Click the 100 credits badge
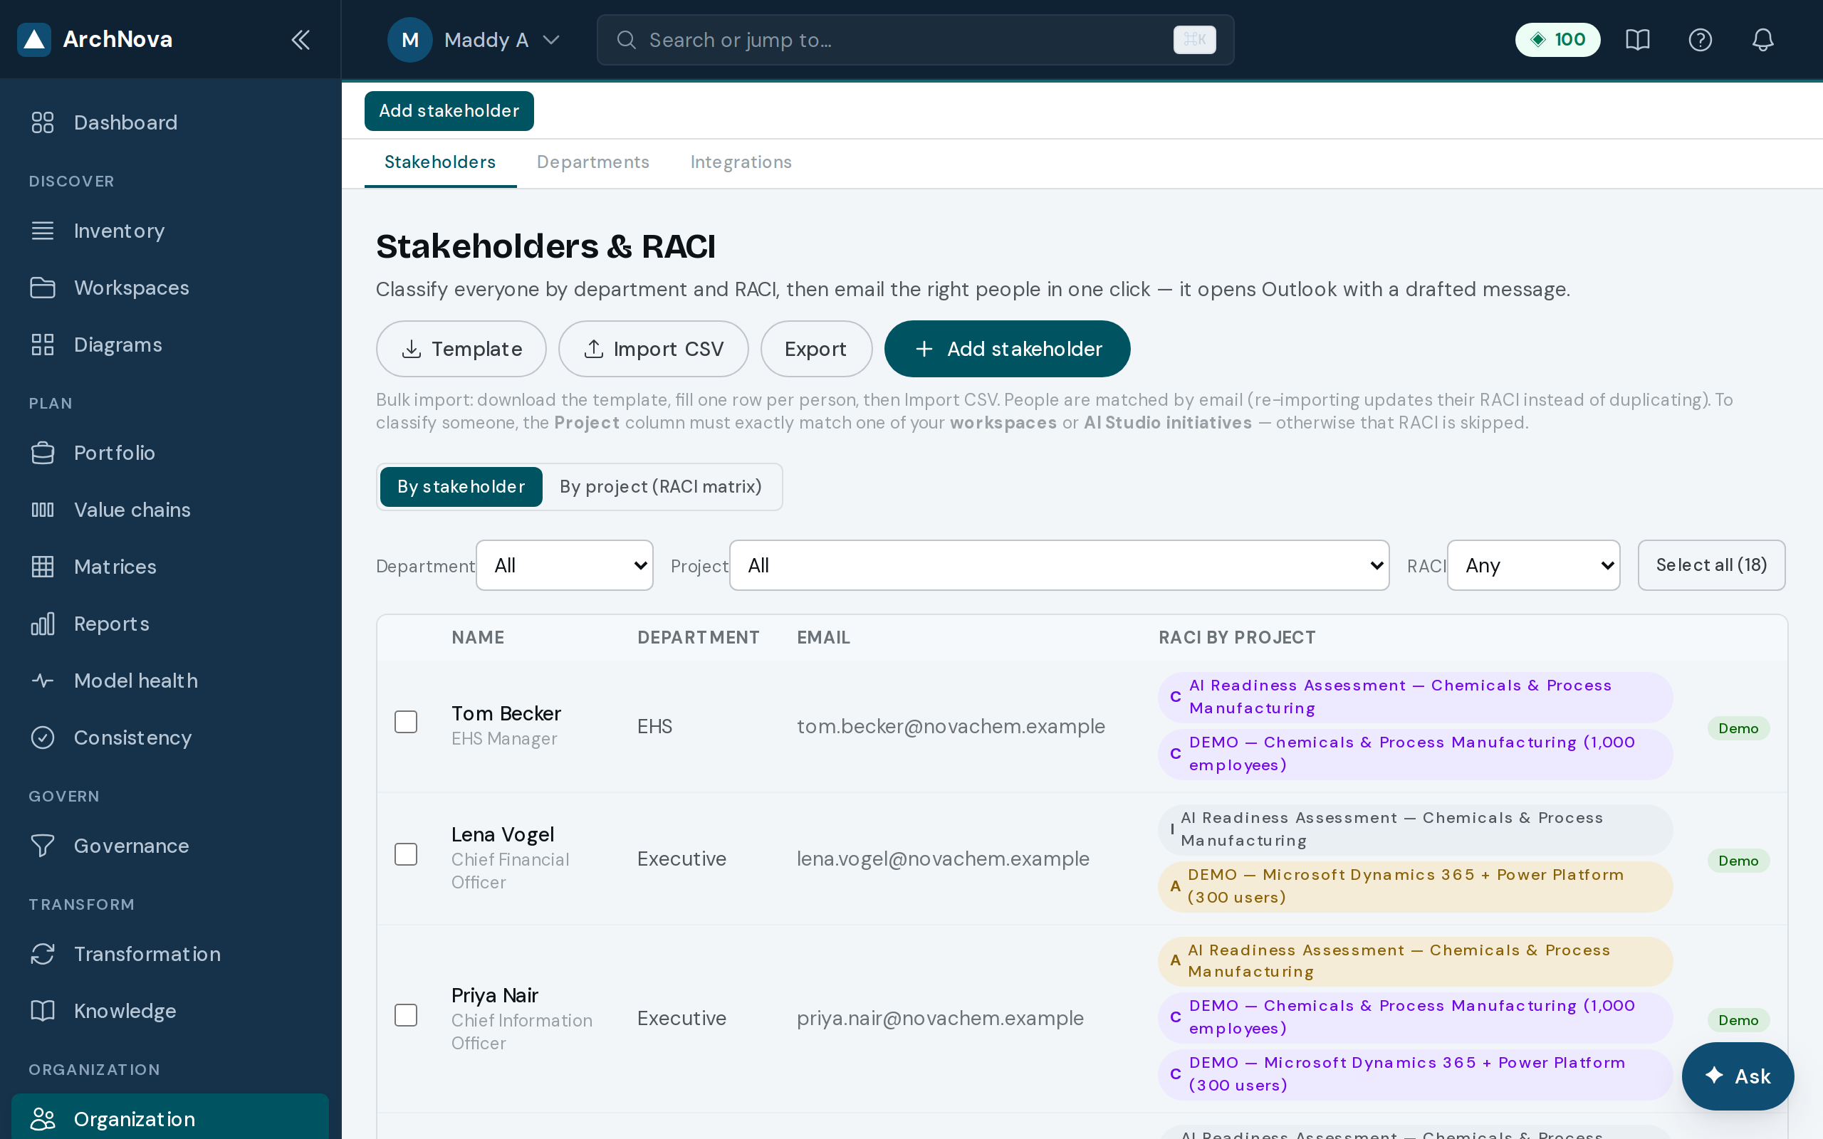Image resolution: width=1823 pixels, height=1139 pixels. coord(1558,40)
